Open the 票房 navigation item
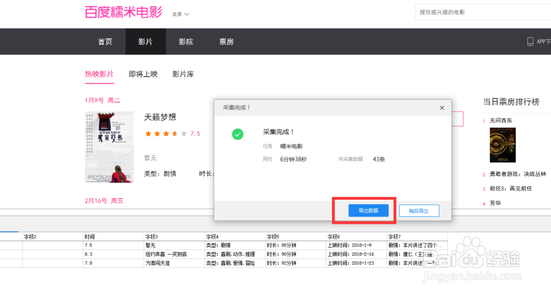The height and width of the screenshot is (295, 551). [x=226, y=42]
